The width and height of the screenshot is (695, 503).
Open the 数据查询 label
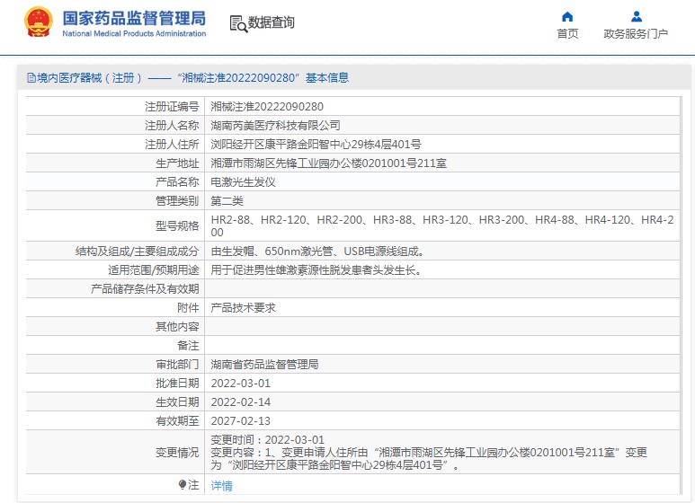click(x=272, y=22)
